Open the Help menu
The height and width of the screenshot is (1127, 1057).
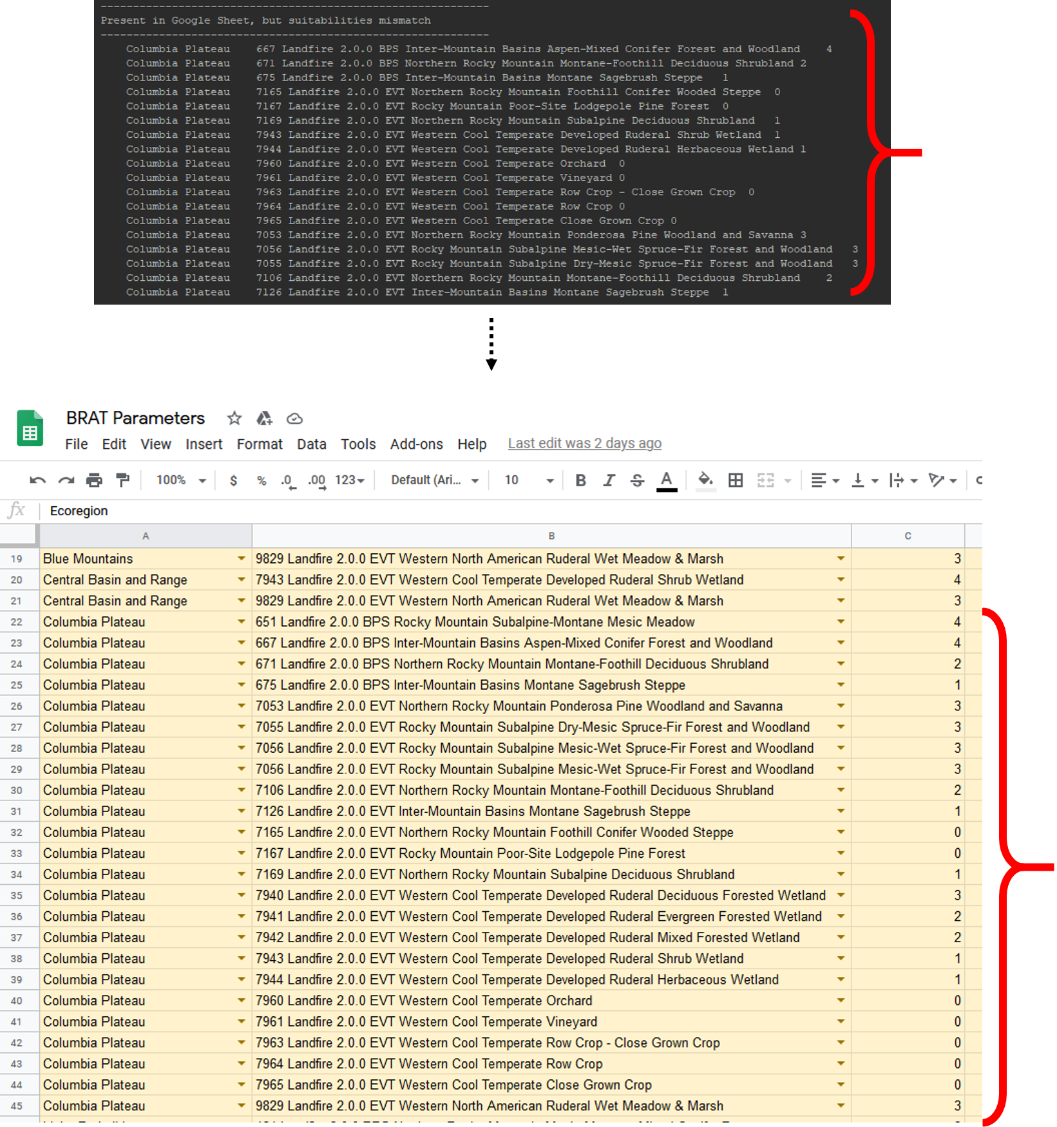[472, 444]
